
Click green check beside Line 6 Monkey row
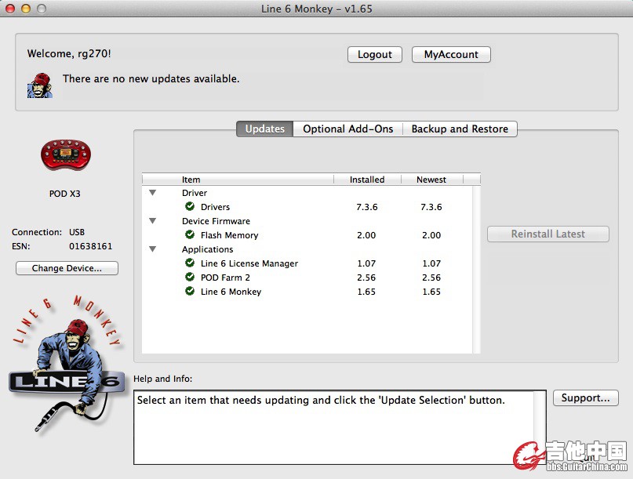190,292
